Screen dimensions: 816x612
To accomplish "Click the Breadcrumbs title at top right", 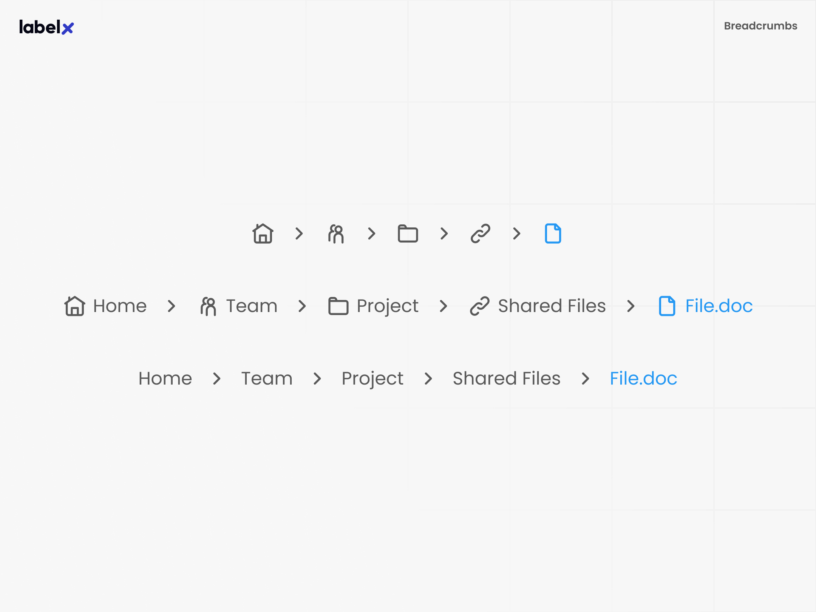I will pyautogui.click(x=760, y=26).
